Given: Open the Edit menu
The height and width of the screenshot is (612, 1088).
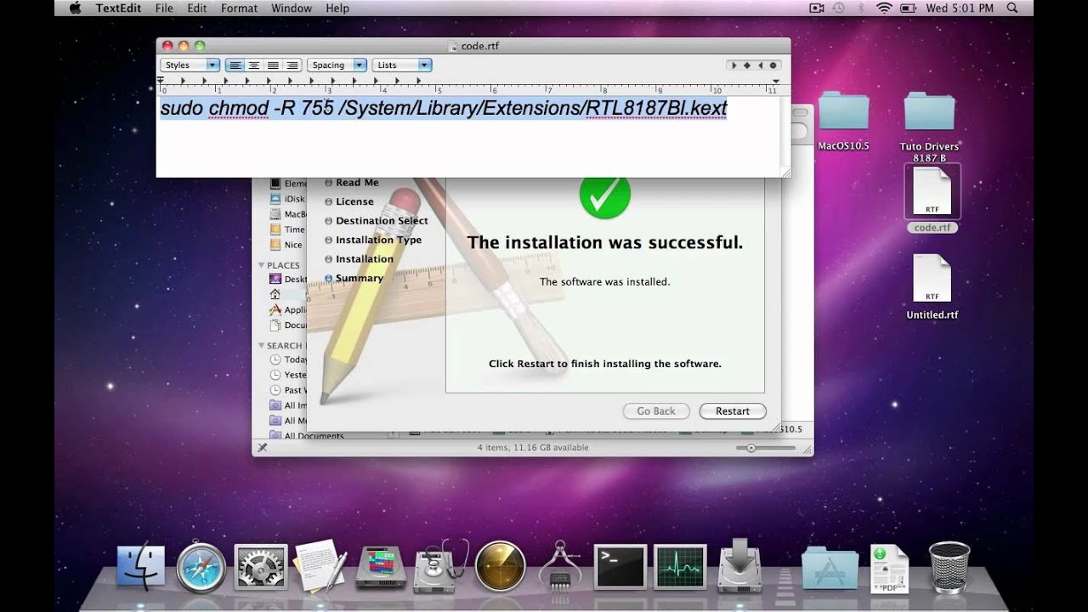Looking at the screenshot, I should click(x=197, y=8).
